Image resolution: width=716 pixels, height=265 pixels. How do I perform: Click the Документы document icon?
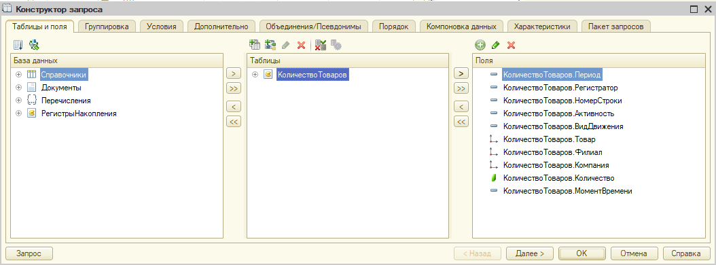point(31,87)
